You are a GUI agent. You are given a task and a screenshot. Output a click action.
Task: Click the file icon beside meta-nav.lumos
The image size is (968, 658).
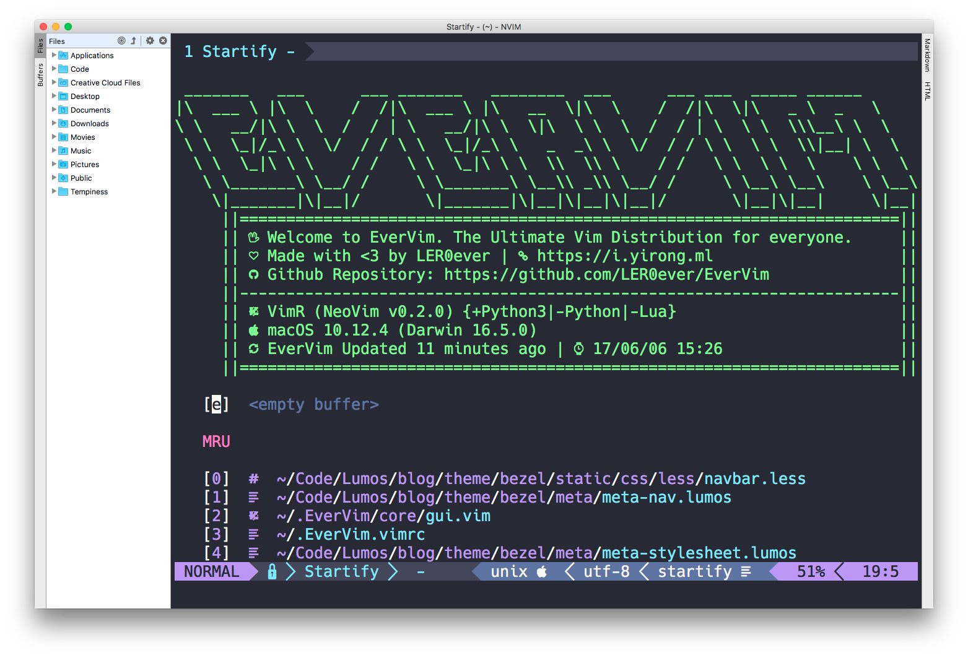pos(253,497)
